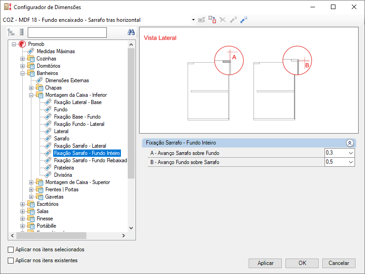This screenshot has width=365, height=274.
Task: Expand the Dormitórios folder
Action: pos(23,66)
